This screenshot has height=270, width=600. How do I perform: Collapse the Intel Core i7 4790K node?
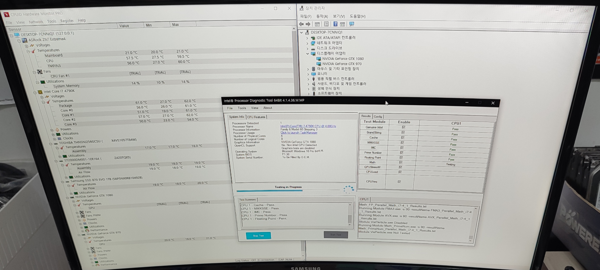coord(35,93)
